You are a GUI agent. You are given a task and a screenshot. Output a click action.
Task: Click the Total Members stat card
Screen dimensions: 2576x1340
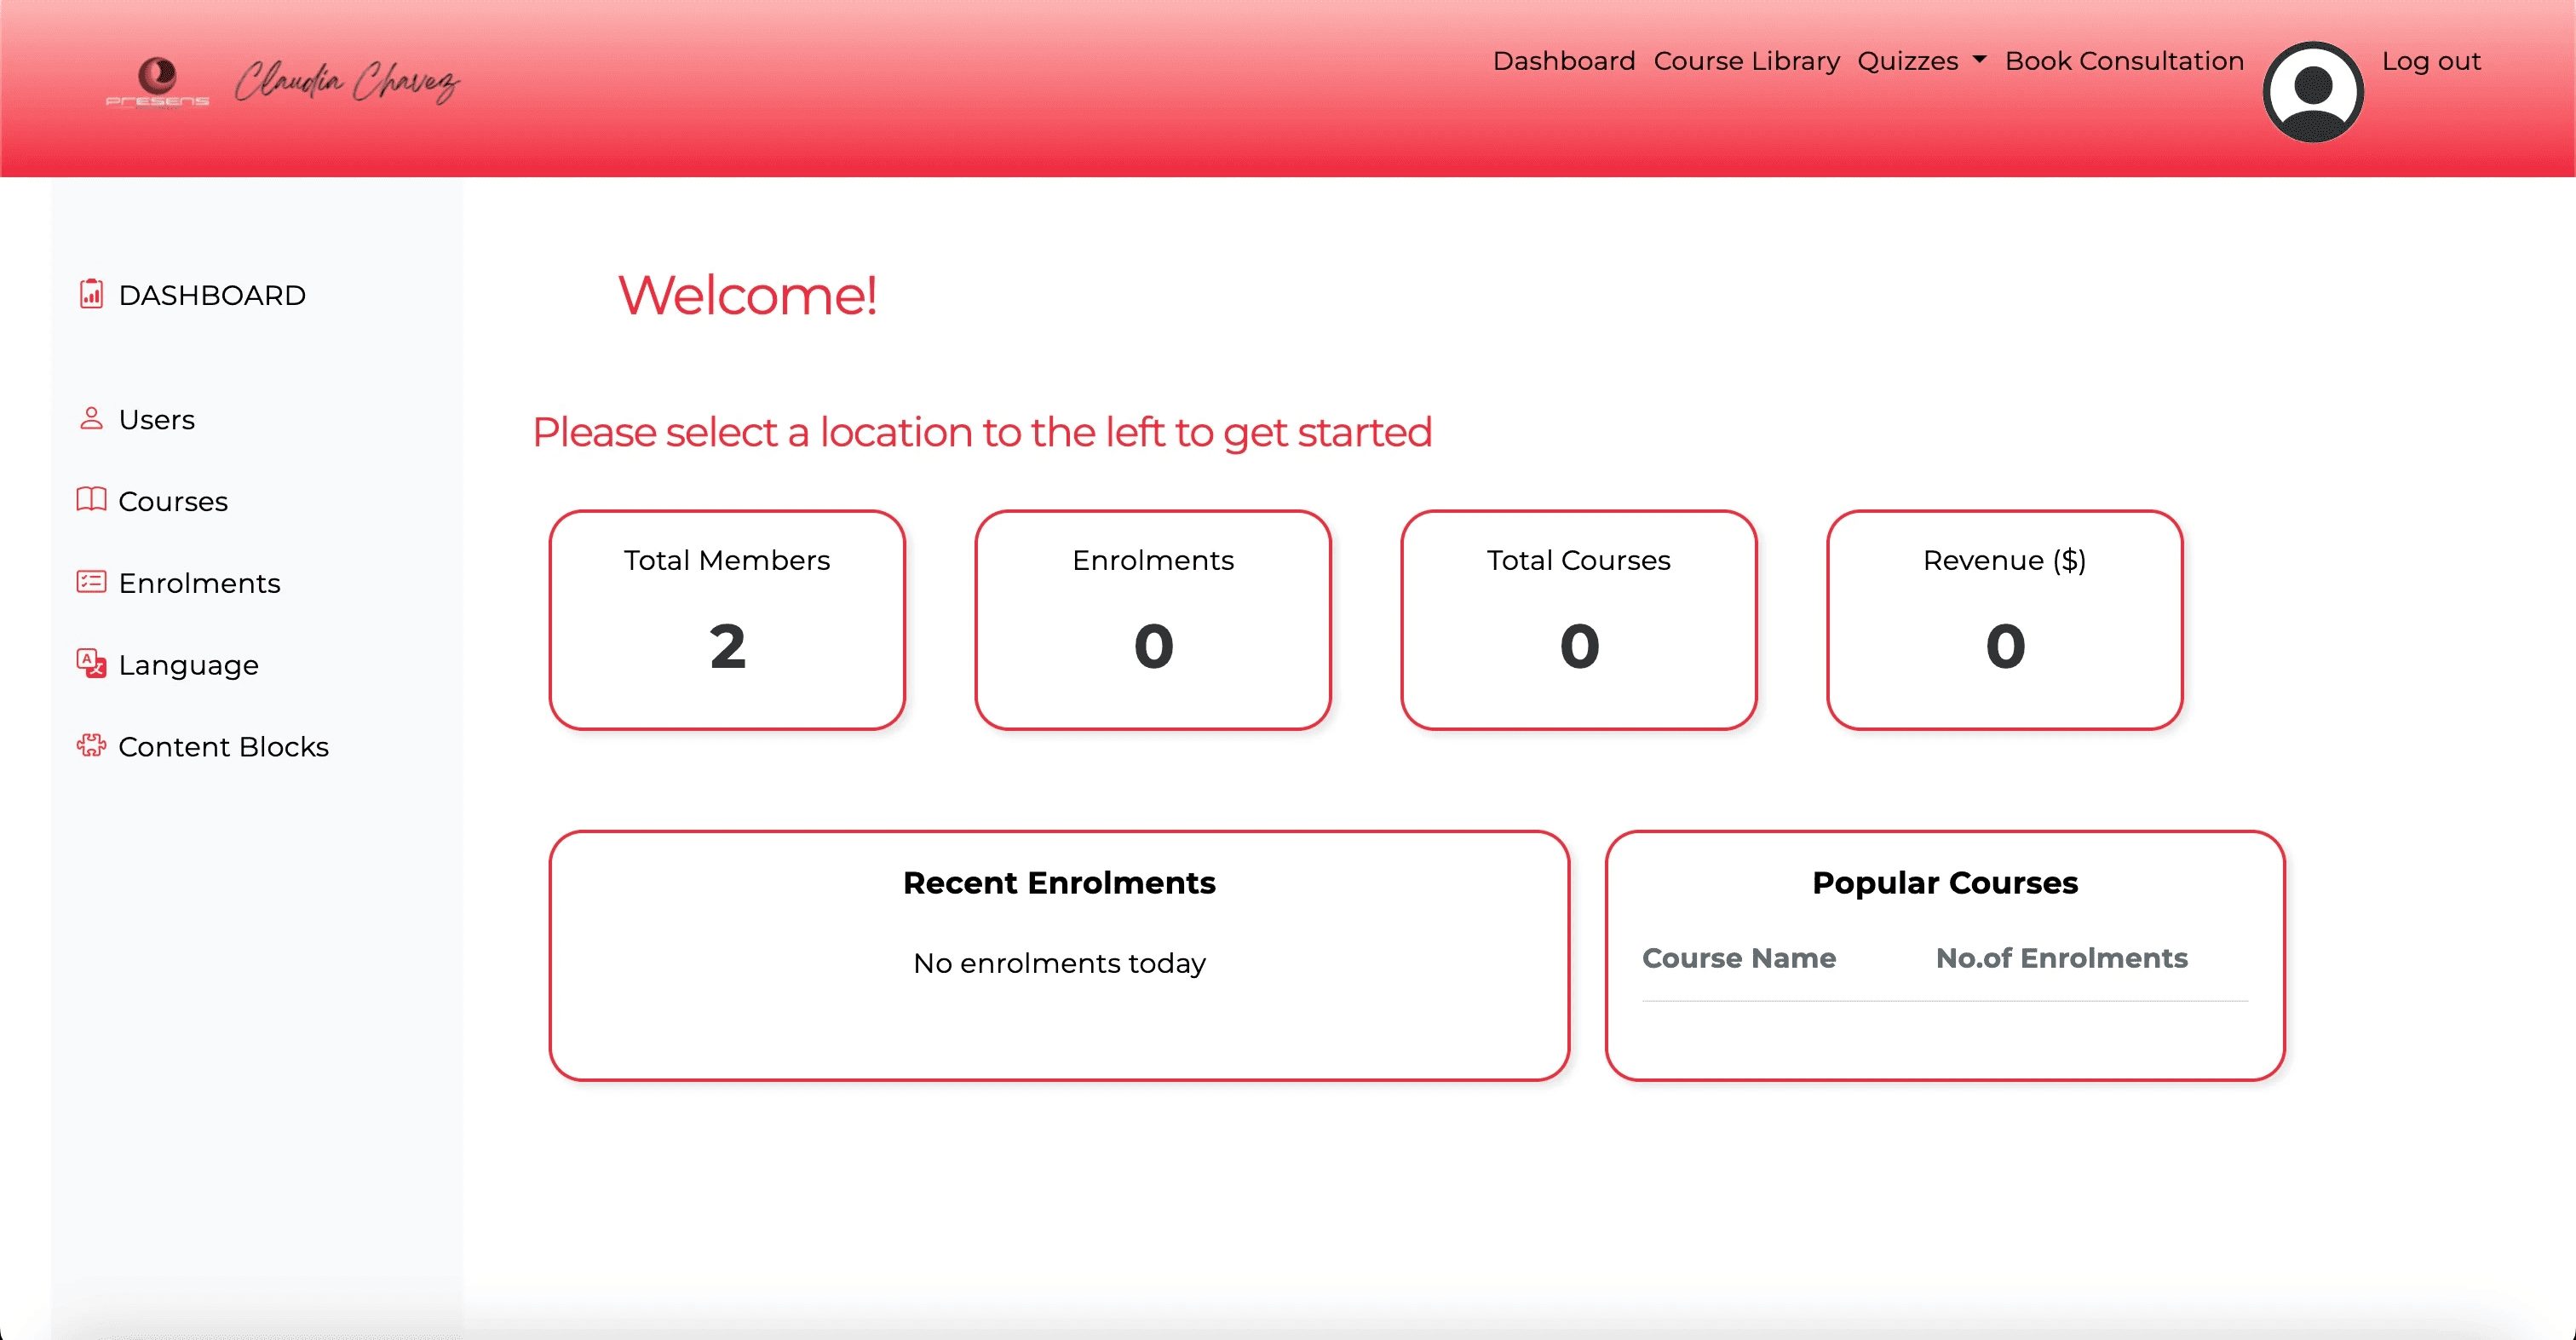pos(727,620)
